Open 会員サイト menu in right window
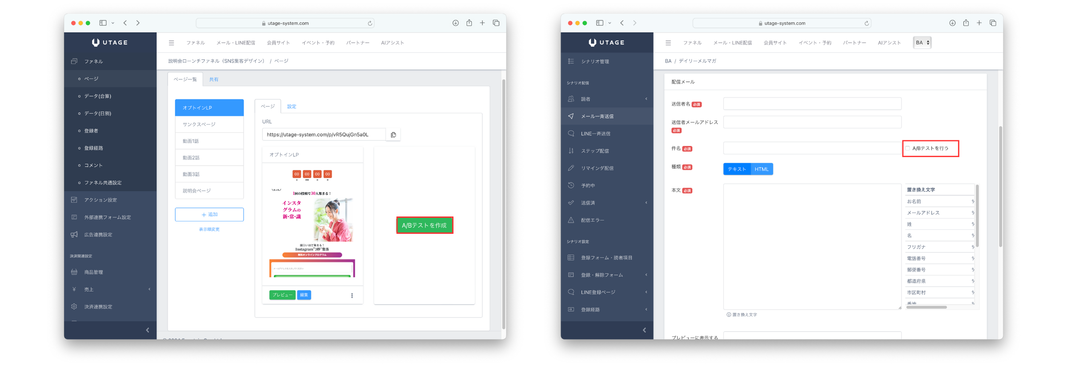The image size is (1067, 366). pyautogui.click(x=775, y=43)
